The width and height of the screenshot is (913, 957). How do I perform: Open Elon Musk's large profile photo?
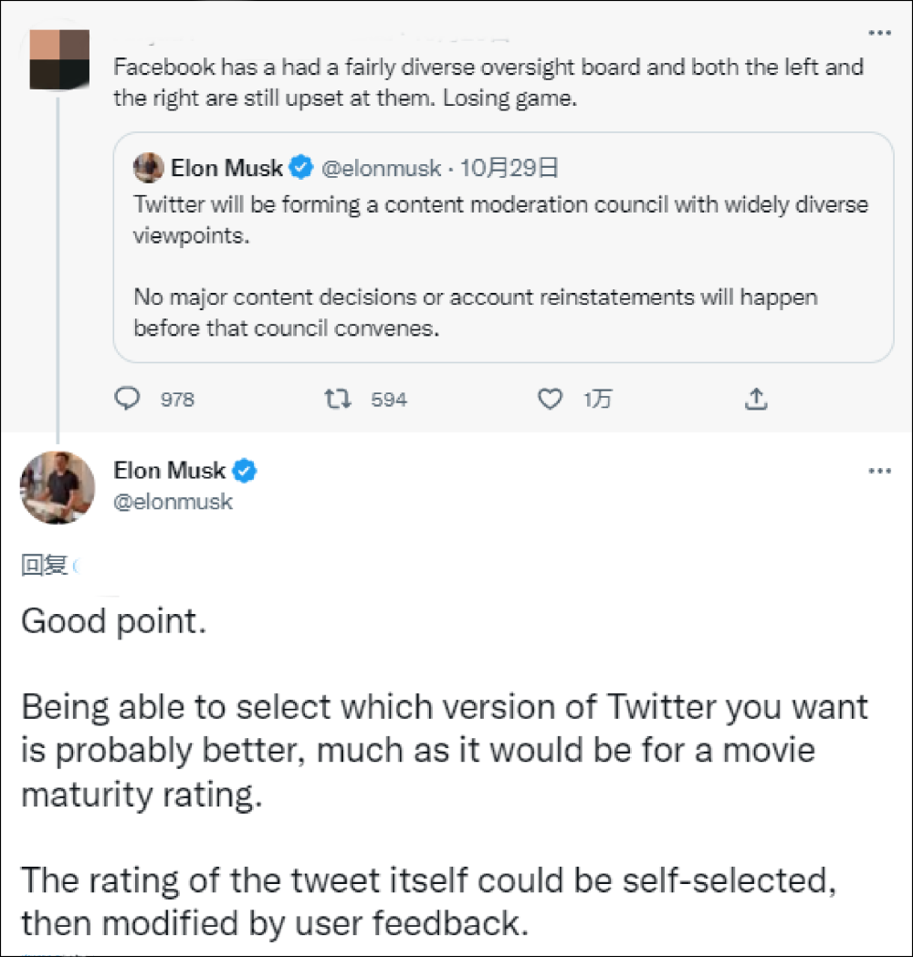click(x=58, y=487)
